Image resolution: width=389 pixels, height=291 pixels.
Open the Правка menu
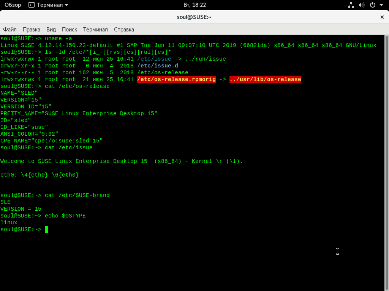pos(32,30)
